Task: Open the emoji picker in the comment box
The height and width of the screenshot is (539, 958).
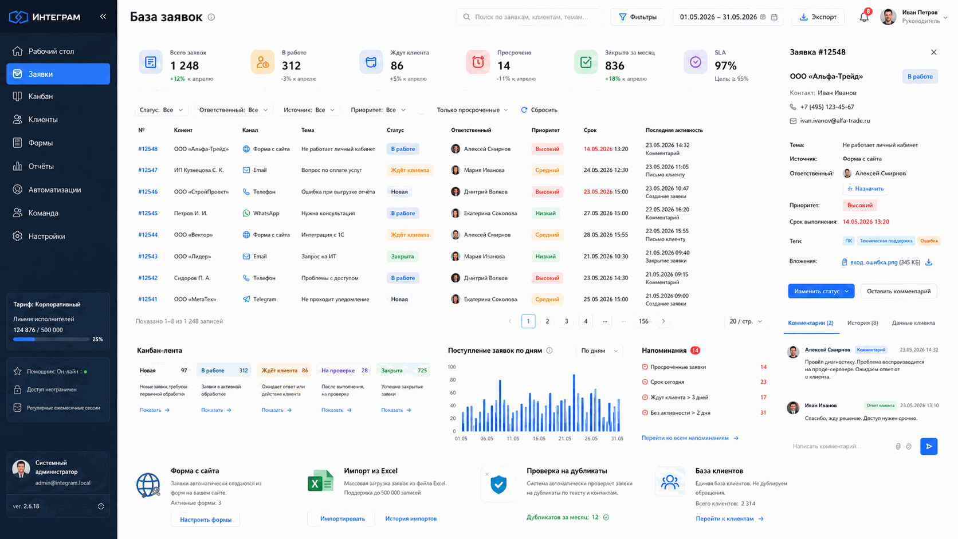Action: [909, 446]
